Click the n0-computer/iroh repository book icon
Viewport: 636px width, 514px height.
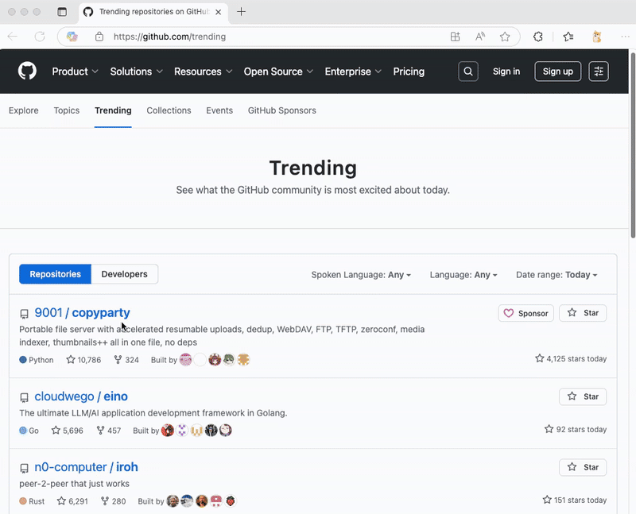[25, 468]
